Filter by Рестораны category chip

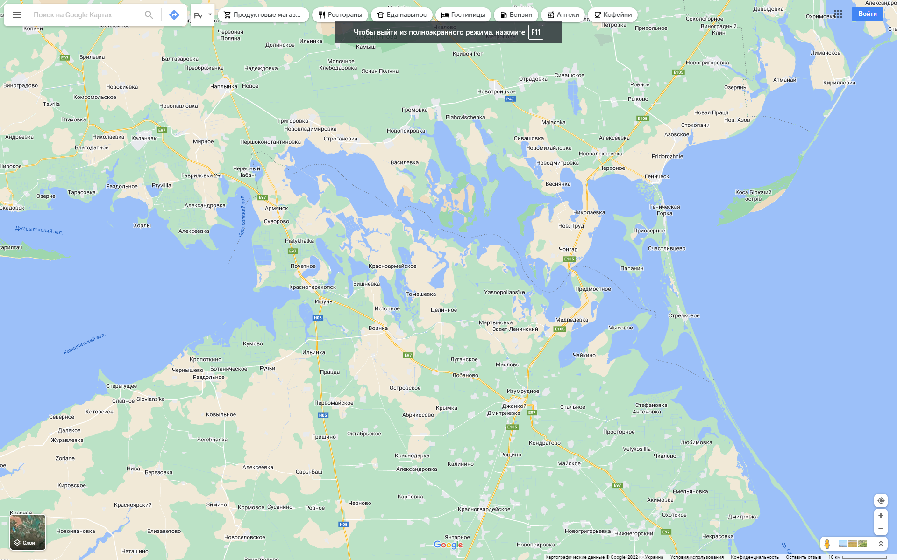[x=340, y=15]
